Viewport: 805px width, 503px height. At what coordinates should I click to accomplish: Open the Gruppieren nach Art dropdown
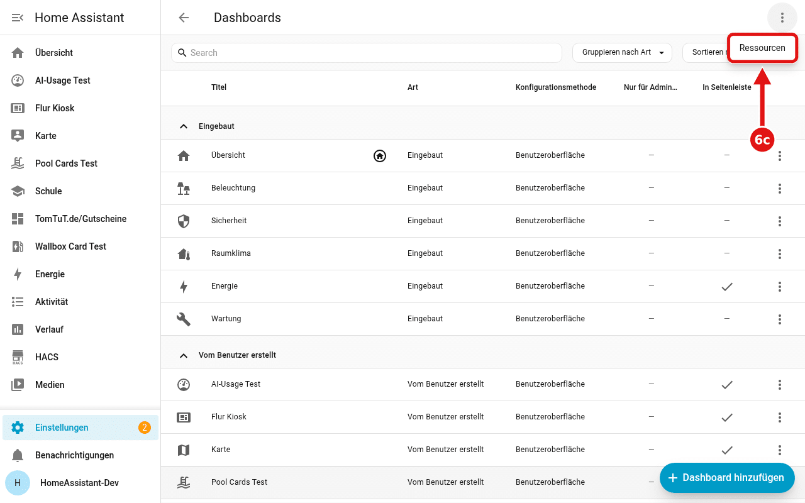pos(622,53)
